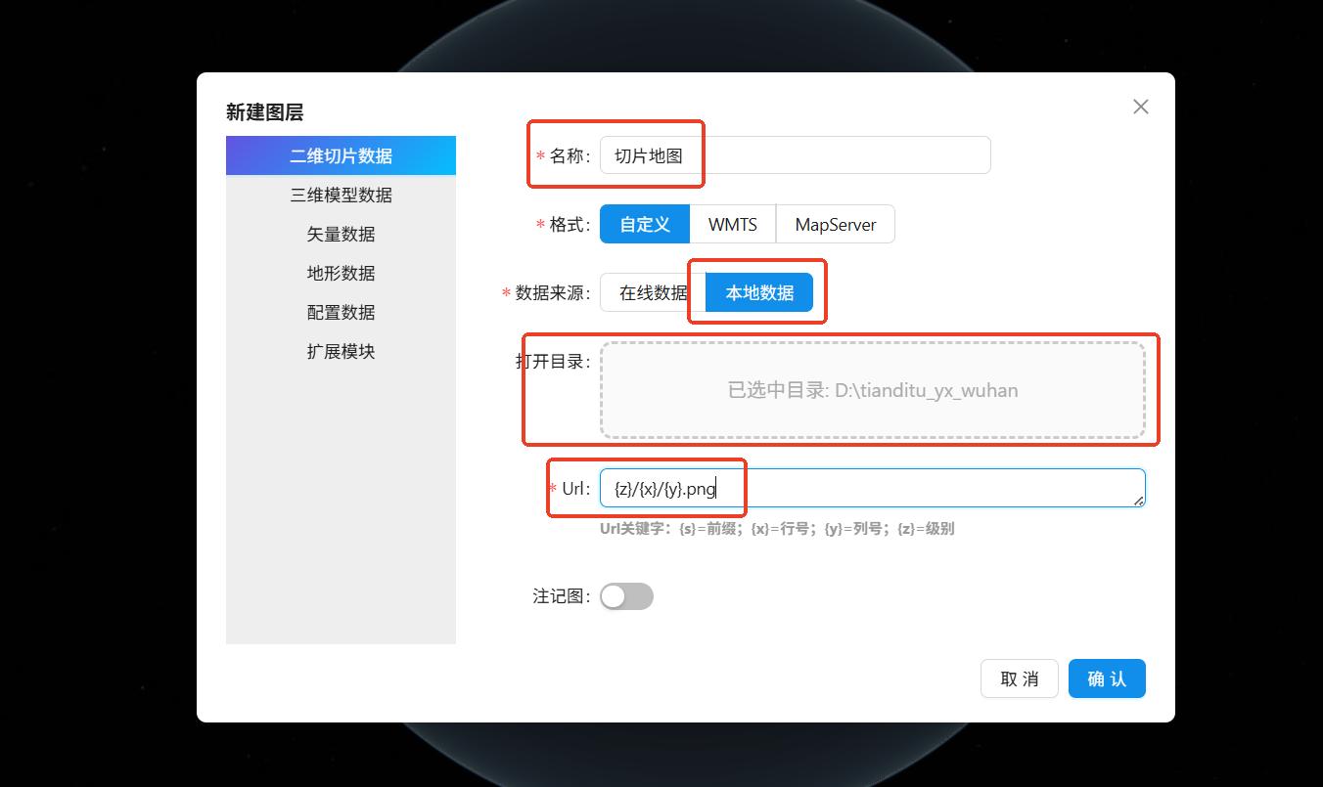Select the 二维切片数据 tab
This screenshot has height=787, width=1323.
pos(341,155)
